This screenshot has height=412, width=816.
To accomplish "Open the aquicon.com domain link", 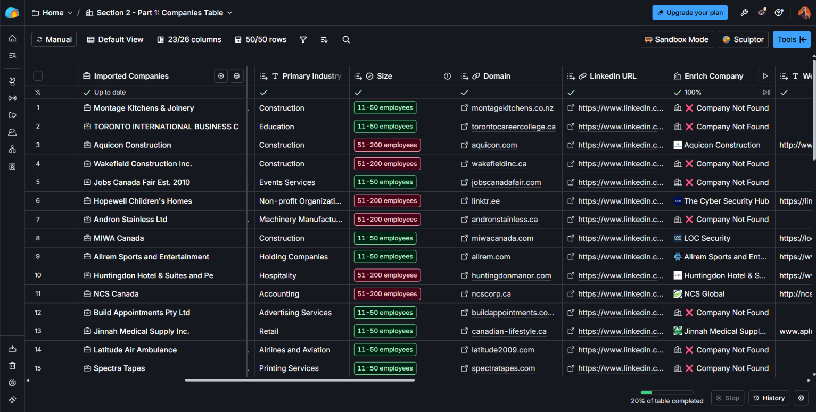I will [494, 145].
